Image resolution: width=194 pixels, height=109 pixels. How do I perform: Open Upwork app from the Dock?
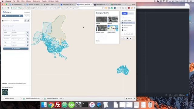(x=72, y=105)
